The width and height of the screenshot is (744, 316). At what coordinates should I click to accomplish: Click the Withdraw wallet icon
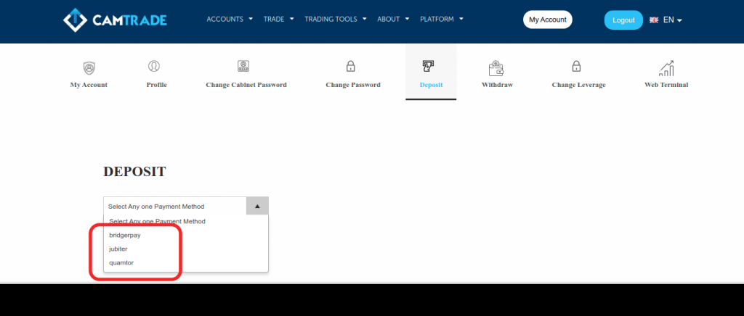point(496,69)
